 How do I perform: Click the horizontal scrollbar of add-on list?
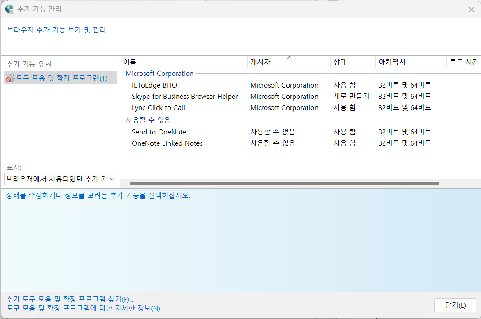[x=284, y=184]
